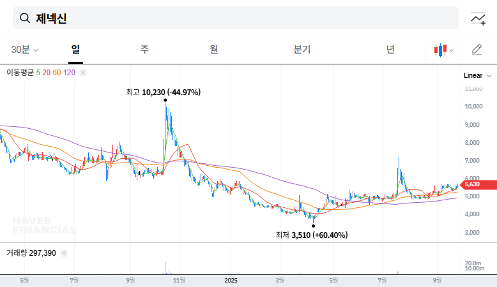Remove the 거래량 volume indicator with X
Screen dimensions: 497x287
click(64, 253)
